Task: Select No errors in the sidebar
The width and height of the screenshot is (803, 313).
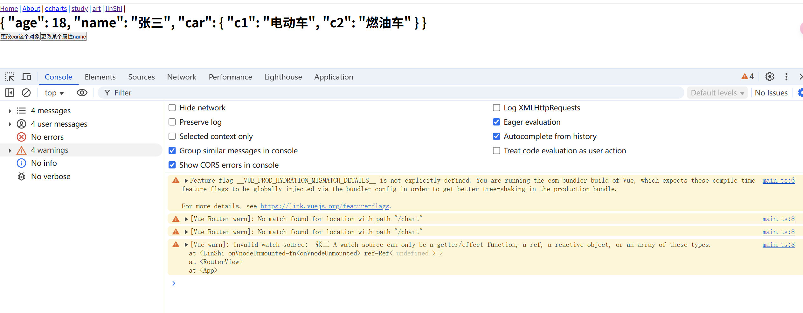Action: (x=47, y=137)
